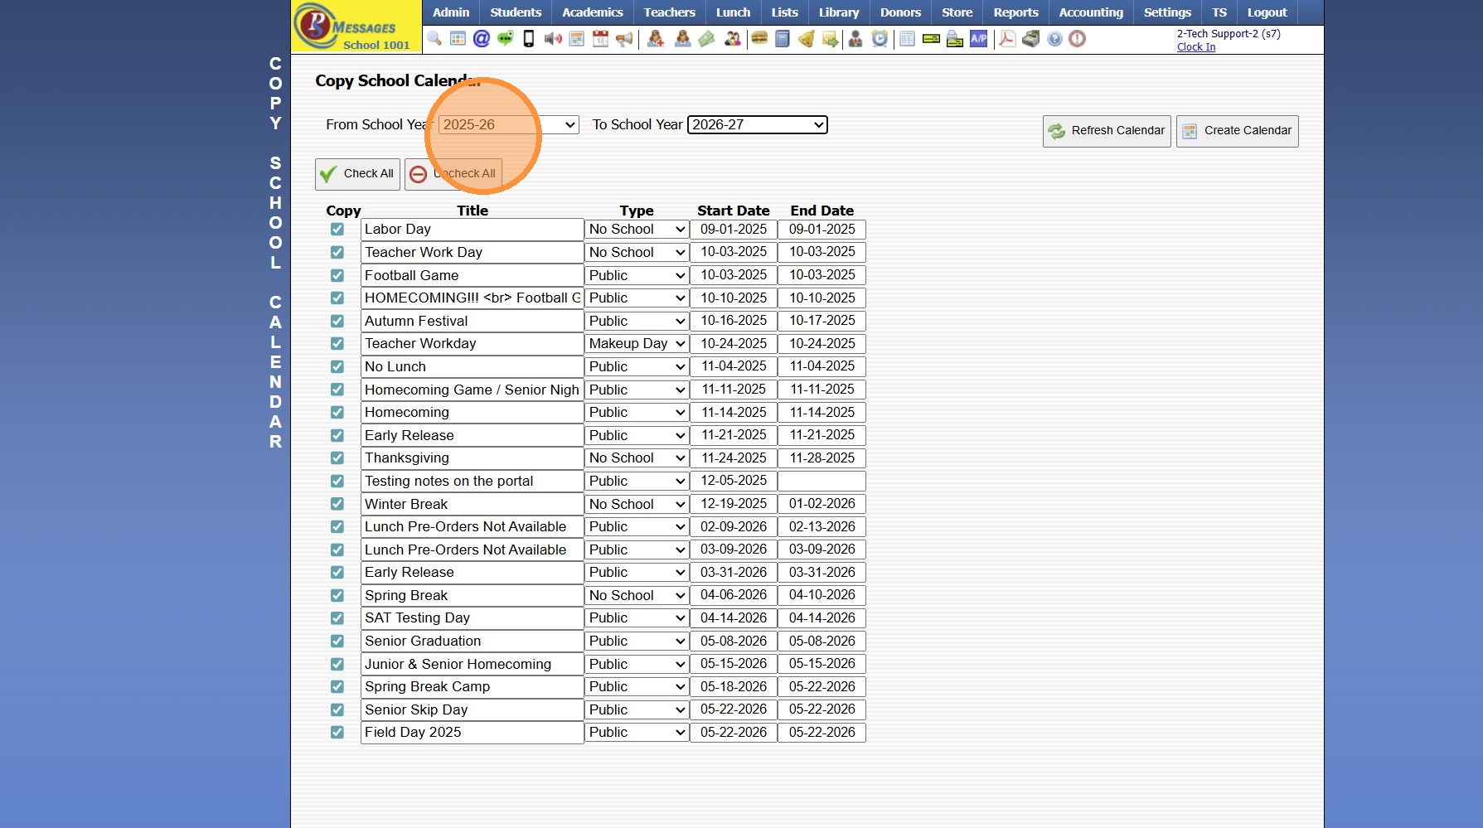This screenshot has height=828, width=1483.
Task: Open the Academics menu
Action: tap(592, 12)
